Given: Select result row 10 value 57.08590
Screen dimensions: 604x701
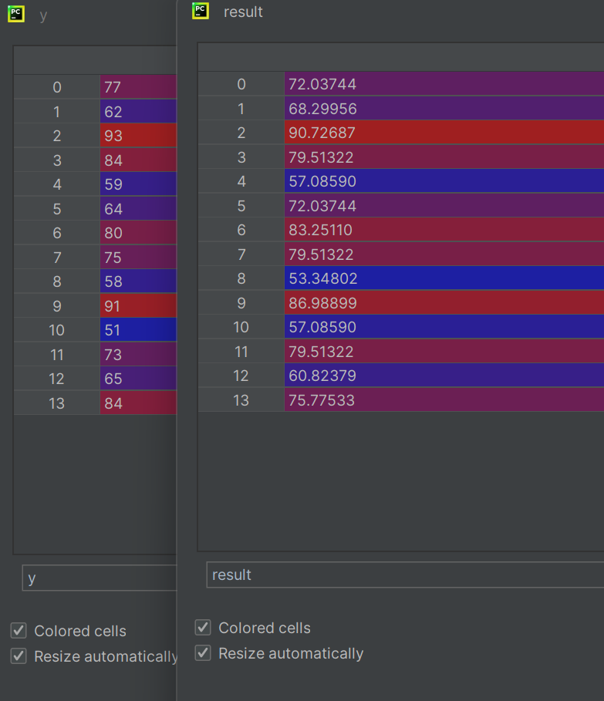Looking at the screenshot, I should 444,327.
